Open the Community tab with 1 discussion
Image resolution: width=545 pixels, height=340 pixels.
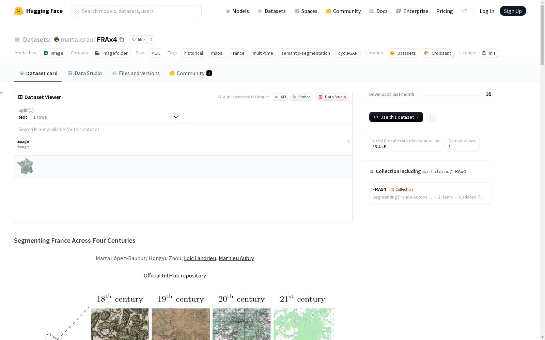tap(191, 73)
